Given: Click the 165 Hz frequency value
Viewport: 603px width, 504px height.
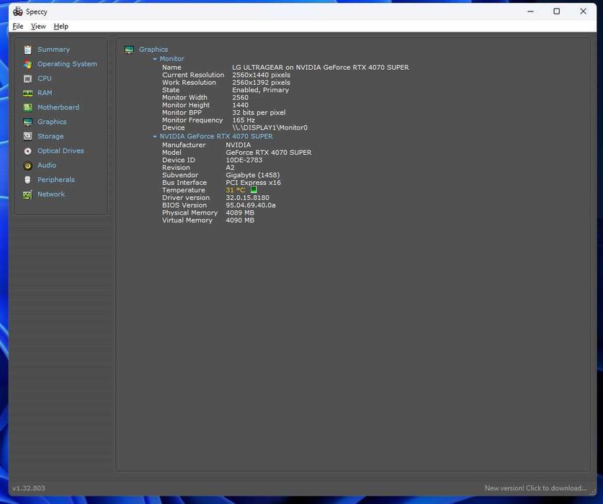Looking at the screenshot, I should coord(244,120).
